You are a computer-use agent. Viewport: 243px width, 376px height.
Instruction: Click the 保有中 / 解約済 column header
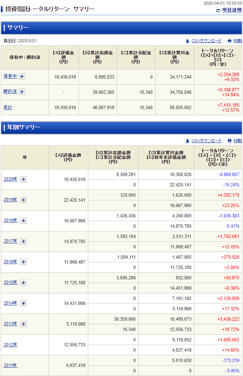point(25,57)
